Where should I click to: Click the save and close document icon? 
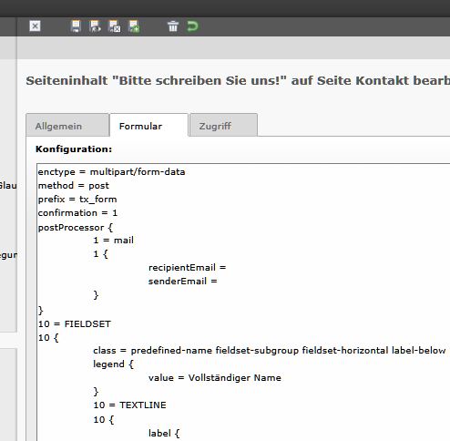[x=115, y=26]
